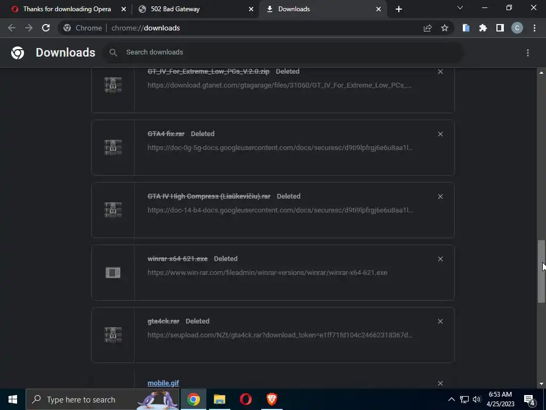
Task: Click the GT_IV zip archive file icon
Action: [113, 85]
